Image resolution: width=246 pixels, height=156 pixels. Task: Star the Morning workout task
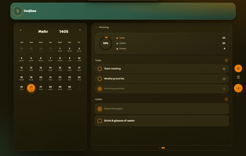tap(224, 89)
